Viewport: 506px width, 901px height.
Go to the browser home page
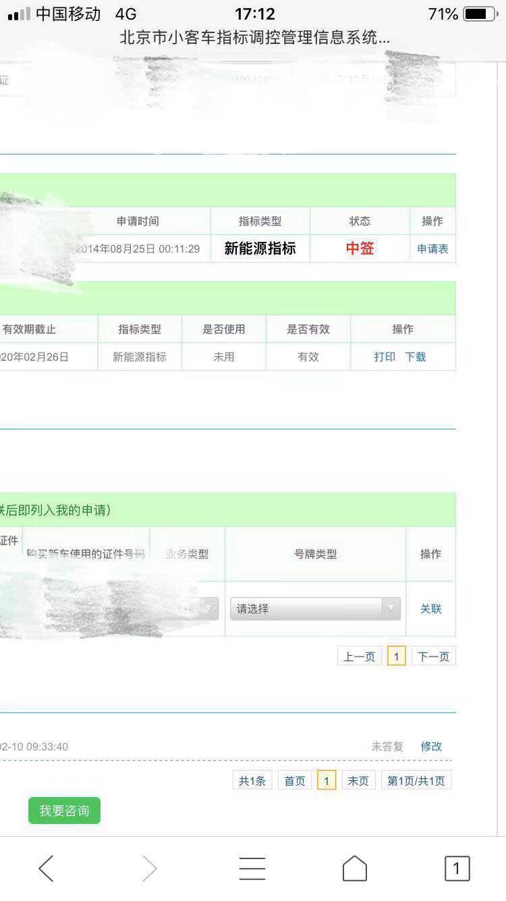355,869
